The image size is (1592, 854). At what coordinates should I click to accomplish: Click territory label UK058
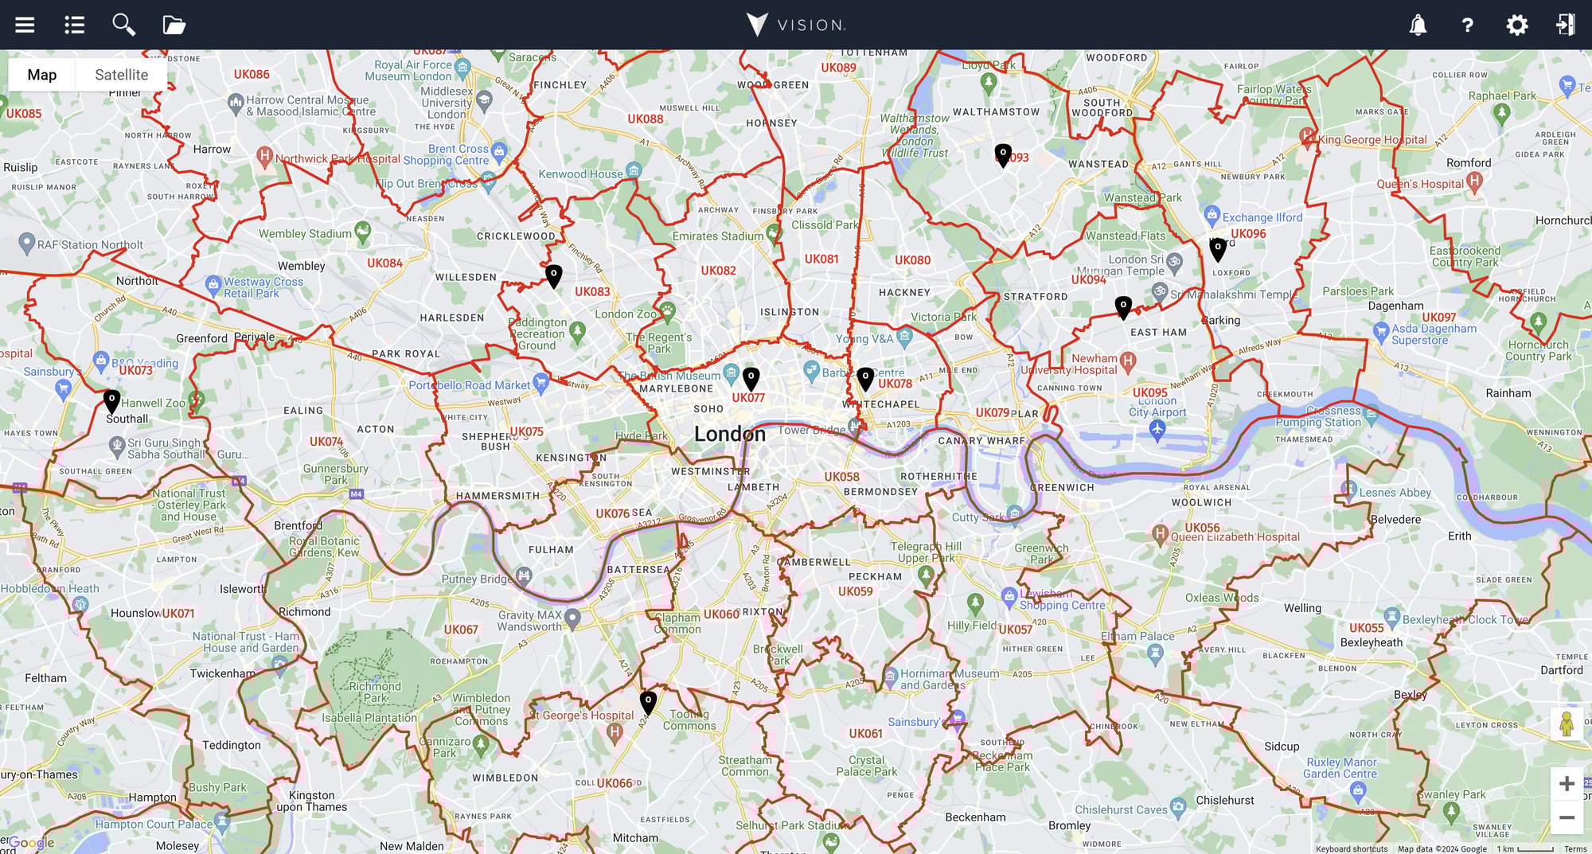(841, 478)
